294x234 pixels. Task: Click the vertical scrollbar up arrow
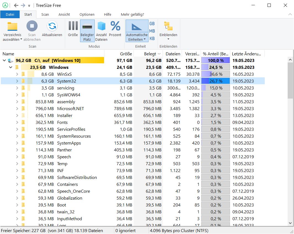point(290,60)
